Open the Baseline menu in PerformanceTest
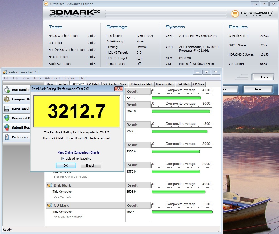The width and height of the screenshot is (279, 234). tap(69, 78)
